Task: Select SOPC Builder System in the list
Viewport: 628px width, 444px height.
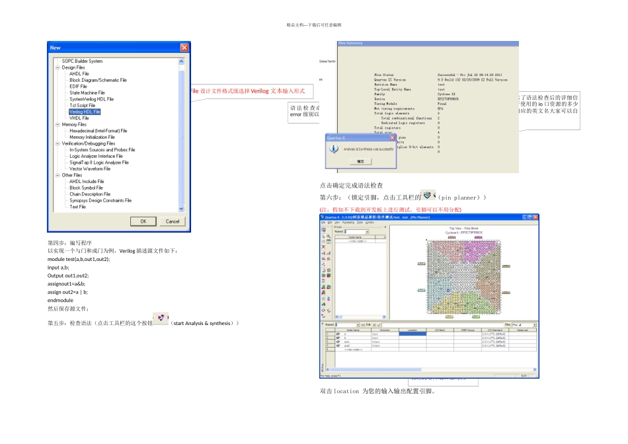Action: [x=82, y=61]
